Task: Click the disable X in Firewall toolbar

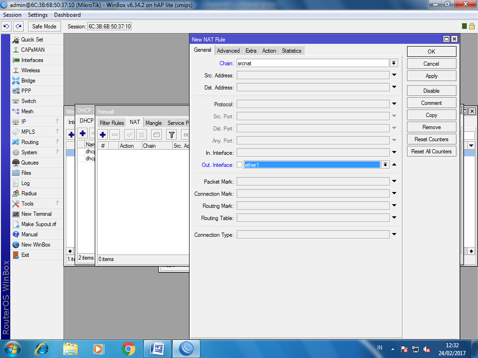Action: point(142,135)
